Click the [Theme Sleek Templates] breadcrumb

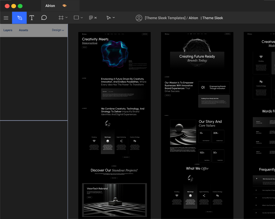coord(165,18)
